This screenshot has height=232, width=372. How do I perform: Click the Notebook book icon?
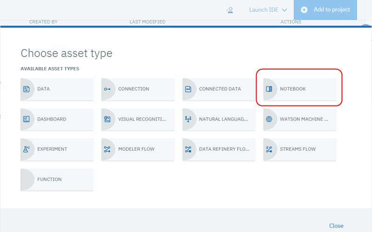pyautogui.click(x=269, y=89)
